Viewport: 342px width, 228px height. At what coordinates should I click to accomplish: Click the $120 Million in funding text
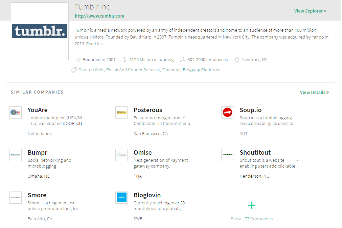152,59
